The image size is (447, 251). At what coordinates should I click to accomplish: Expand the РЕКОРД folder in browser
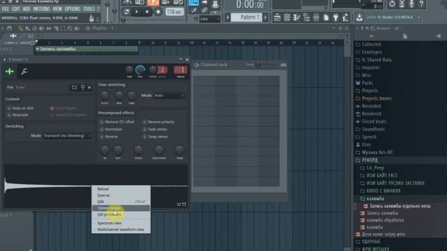(x=370, y=160)
